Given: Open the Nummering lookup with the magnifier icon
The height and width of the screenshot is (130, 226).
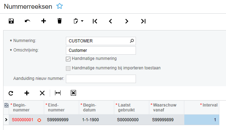Looking at the screenshot, I should tap(132, 41).
